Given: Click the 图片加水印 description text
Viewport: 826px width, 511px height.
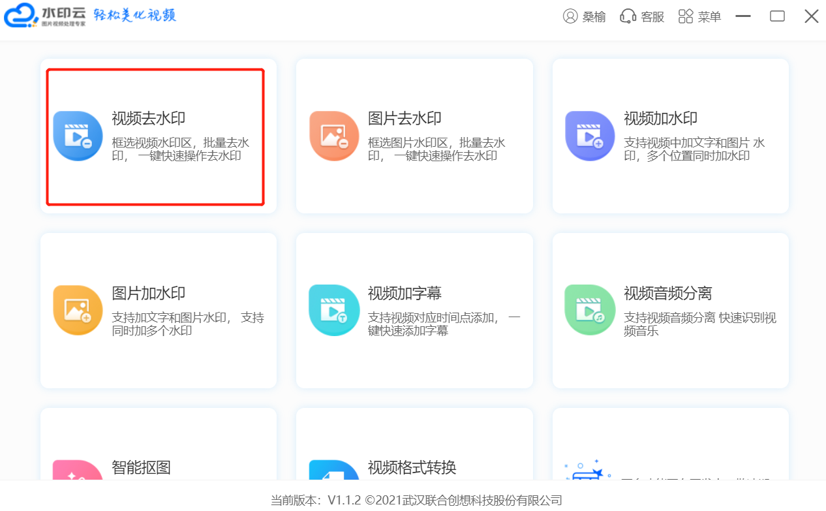Looking at the screenshot, I should 188,324.
